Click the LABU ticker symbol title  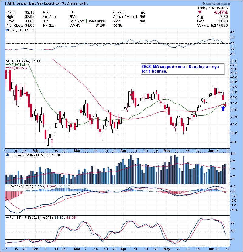click(x=10, y=3)
